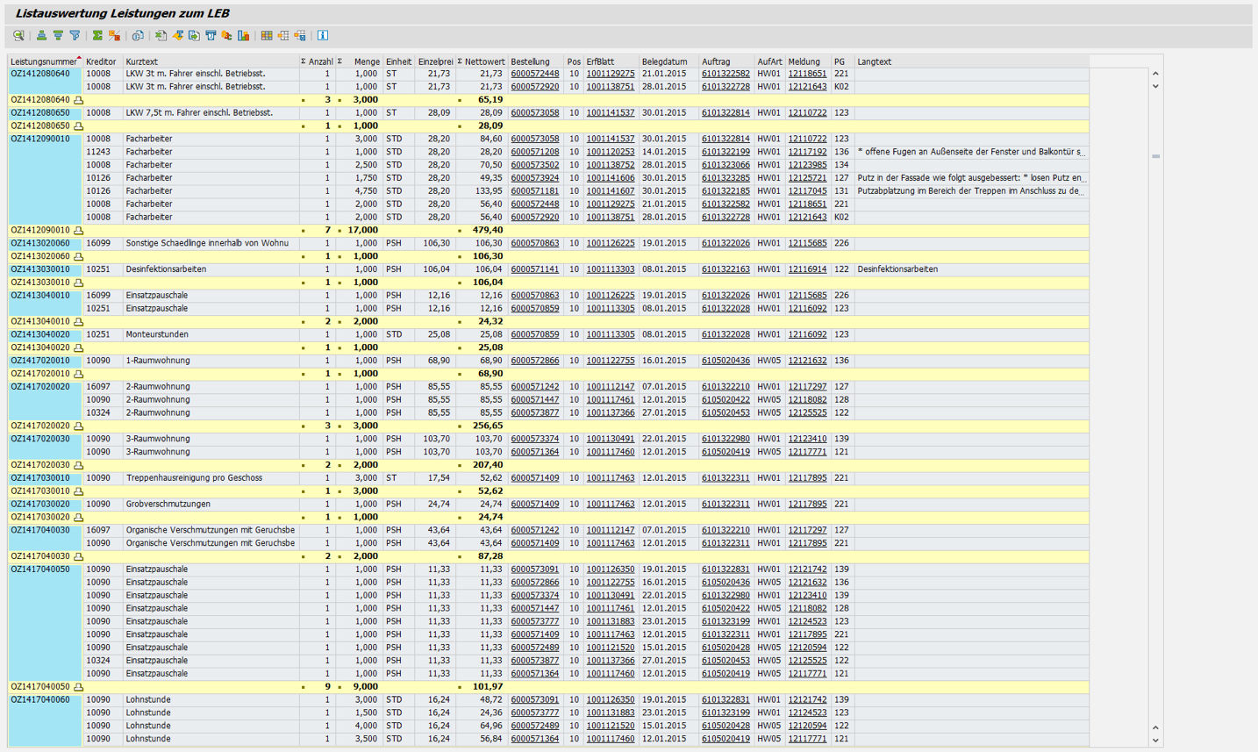The image size is (1258, 752).
Task: Open the ABC analysis icon
Action: pos(227,36)
